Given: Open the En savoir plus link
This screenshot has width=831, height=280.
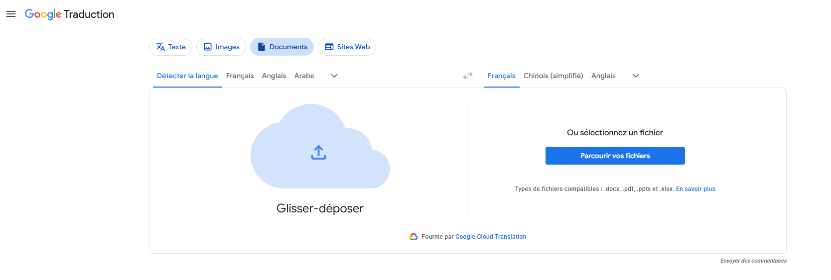Looking at the screenshot, I should [695, 189].
